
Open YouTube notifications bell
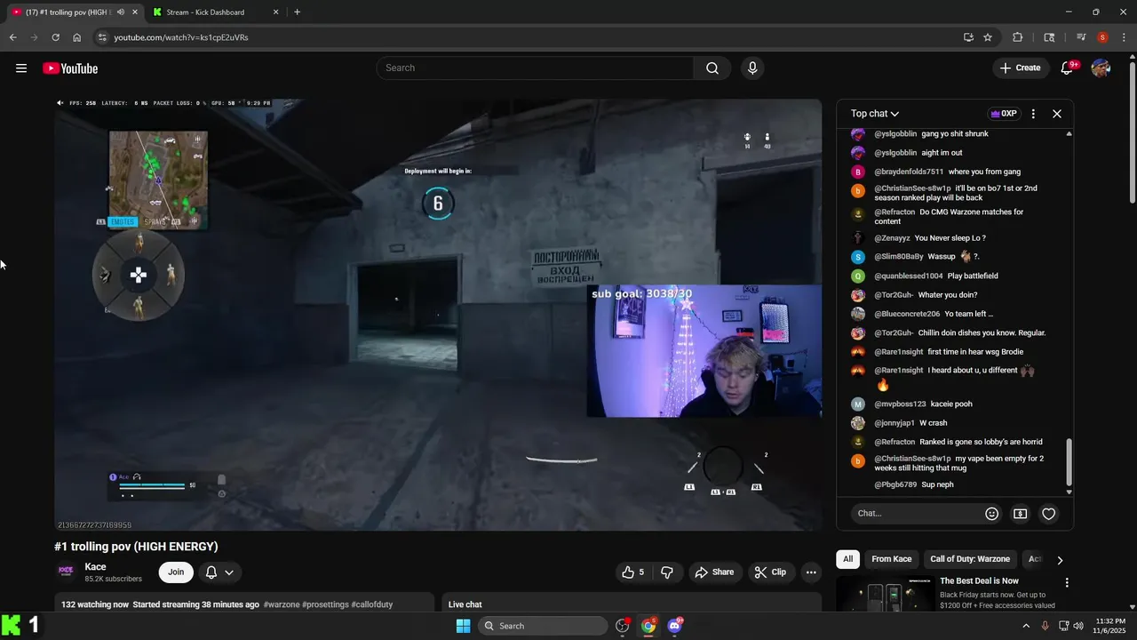[x=1068, y=68]
